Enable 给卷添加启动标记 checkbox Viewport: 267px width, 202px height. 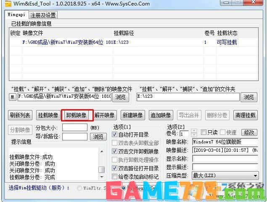pos(115,177)
